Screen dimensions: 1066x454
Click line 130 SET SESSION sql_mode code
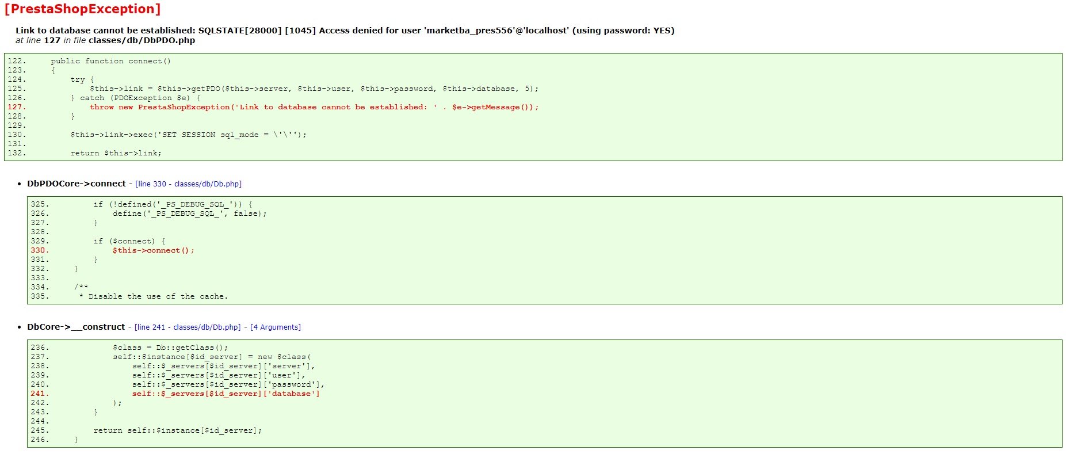coord(189,135)
